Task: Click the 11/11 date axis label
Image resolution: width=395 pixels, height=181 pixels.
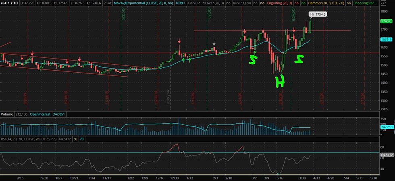Action: click(x=106, y=178)
